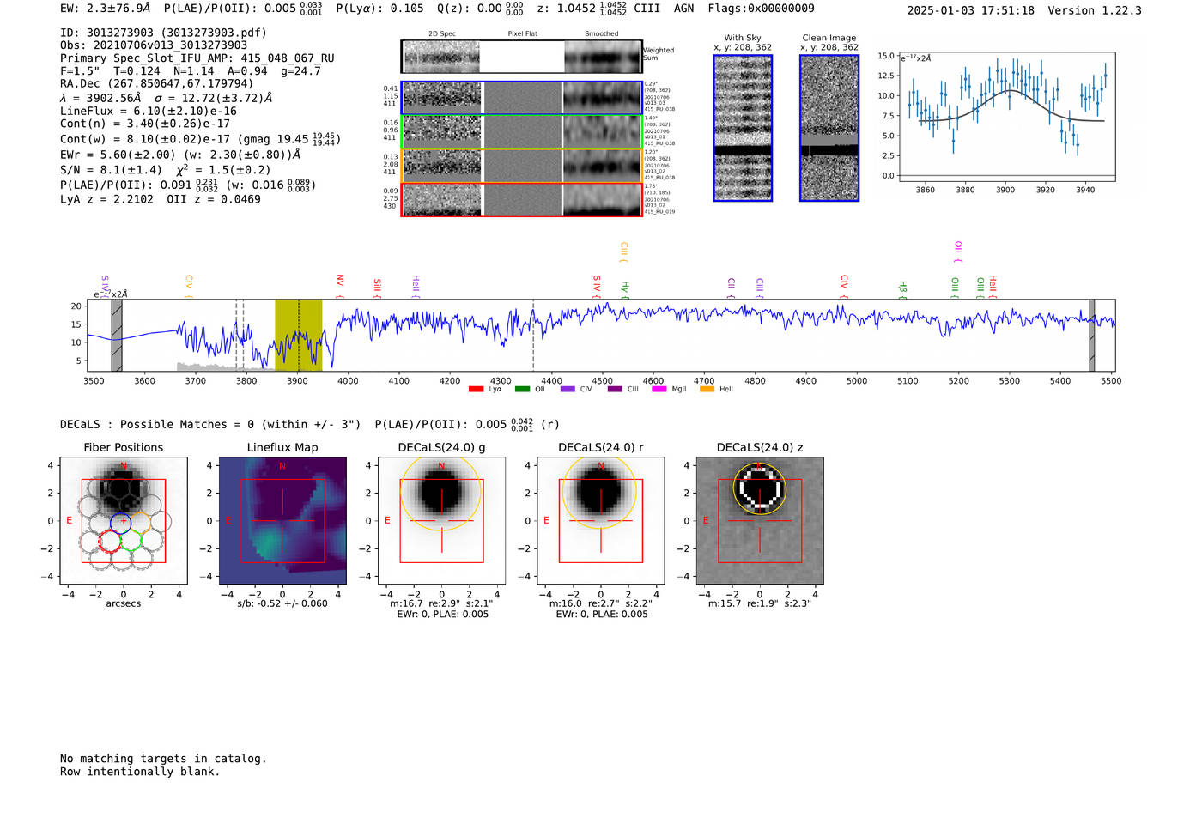Click the red SiII line label
Viewport: 1202px width, 818px height.
(x=377, y=286)
